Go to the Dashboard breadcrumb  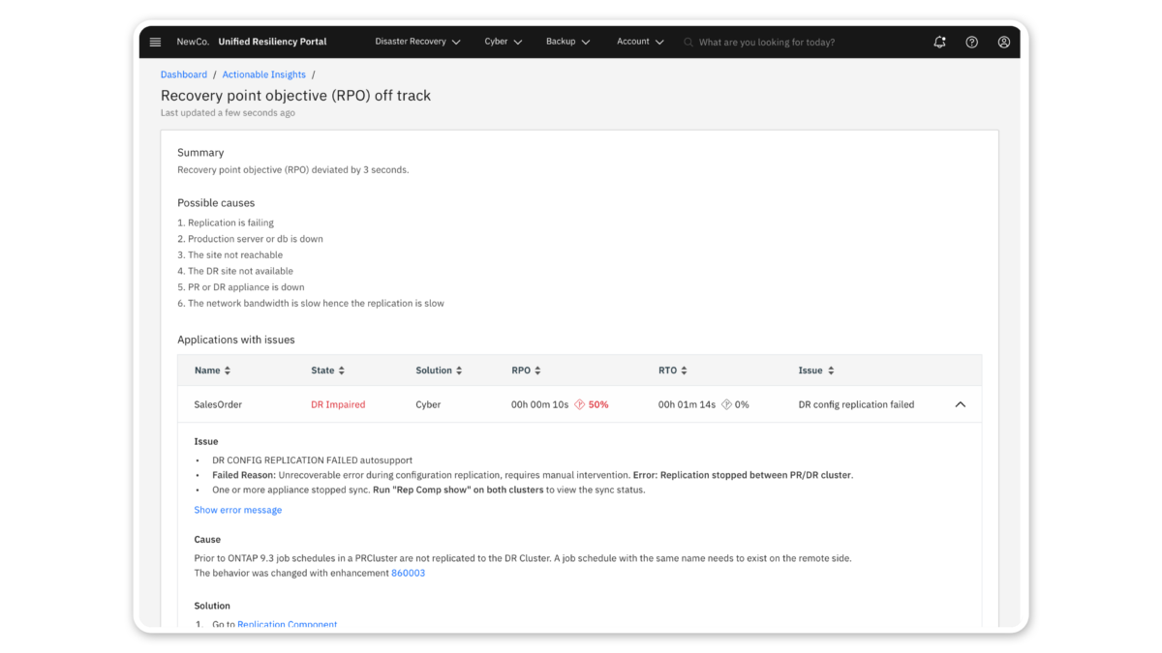click(184, 74)
